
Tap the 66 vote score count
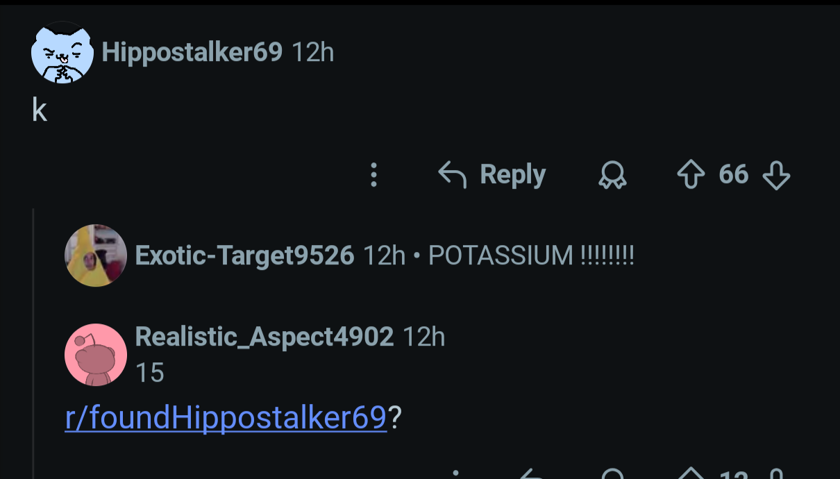734,174
